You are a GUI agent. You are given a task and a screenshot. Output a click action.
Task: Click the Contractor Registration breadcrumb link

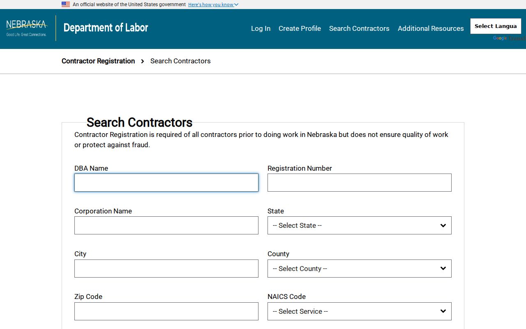point(98,61)
